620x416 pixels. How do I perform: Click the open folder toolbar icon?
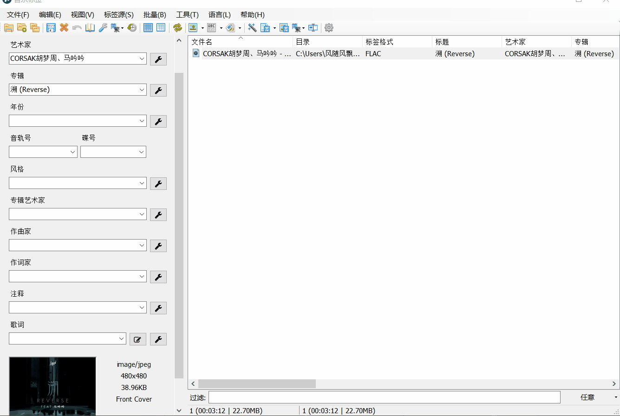tap(9, 28)
